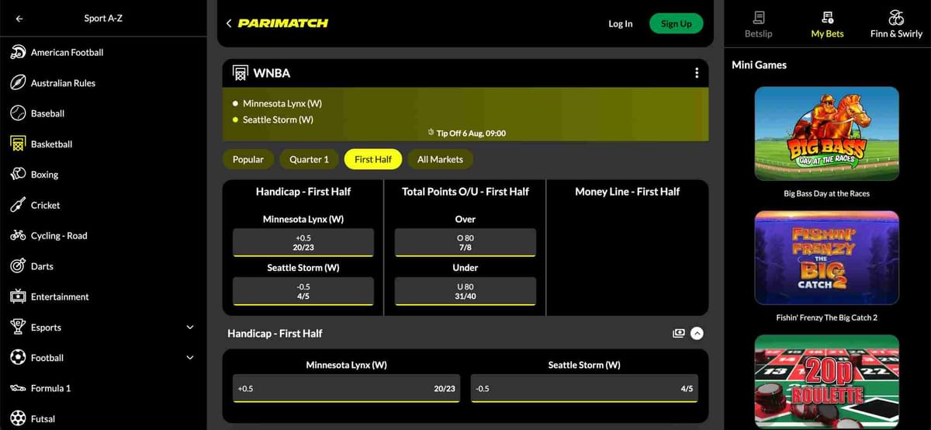Click the Mini Games heading

tap(759, 65)
